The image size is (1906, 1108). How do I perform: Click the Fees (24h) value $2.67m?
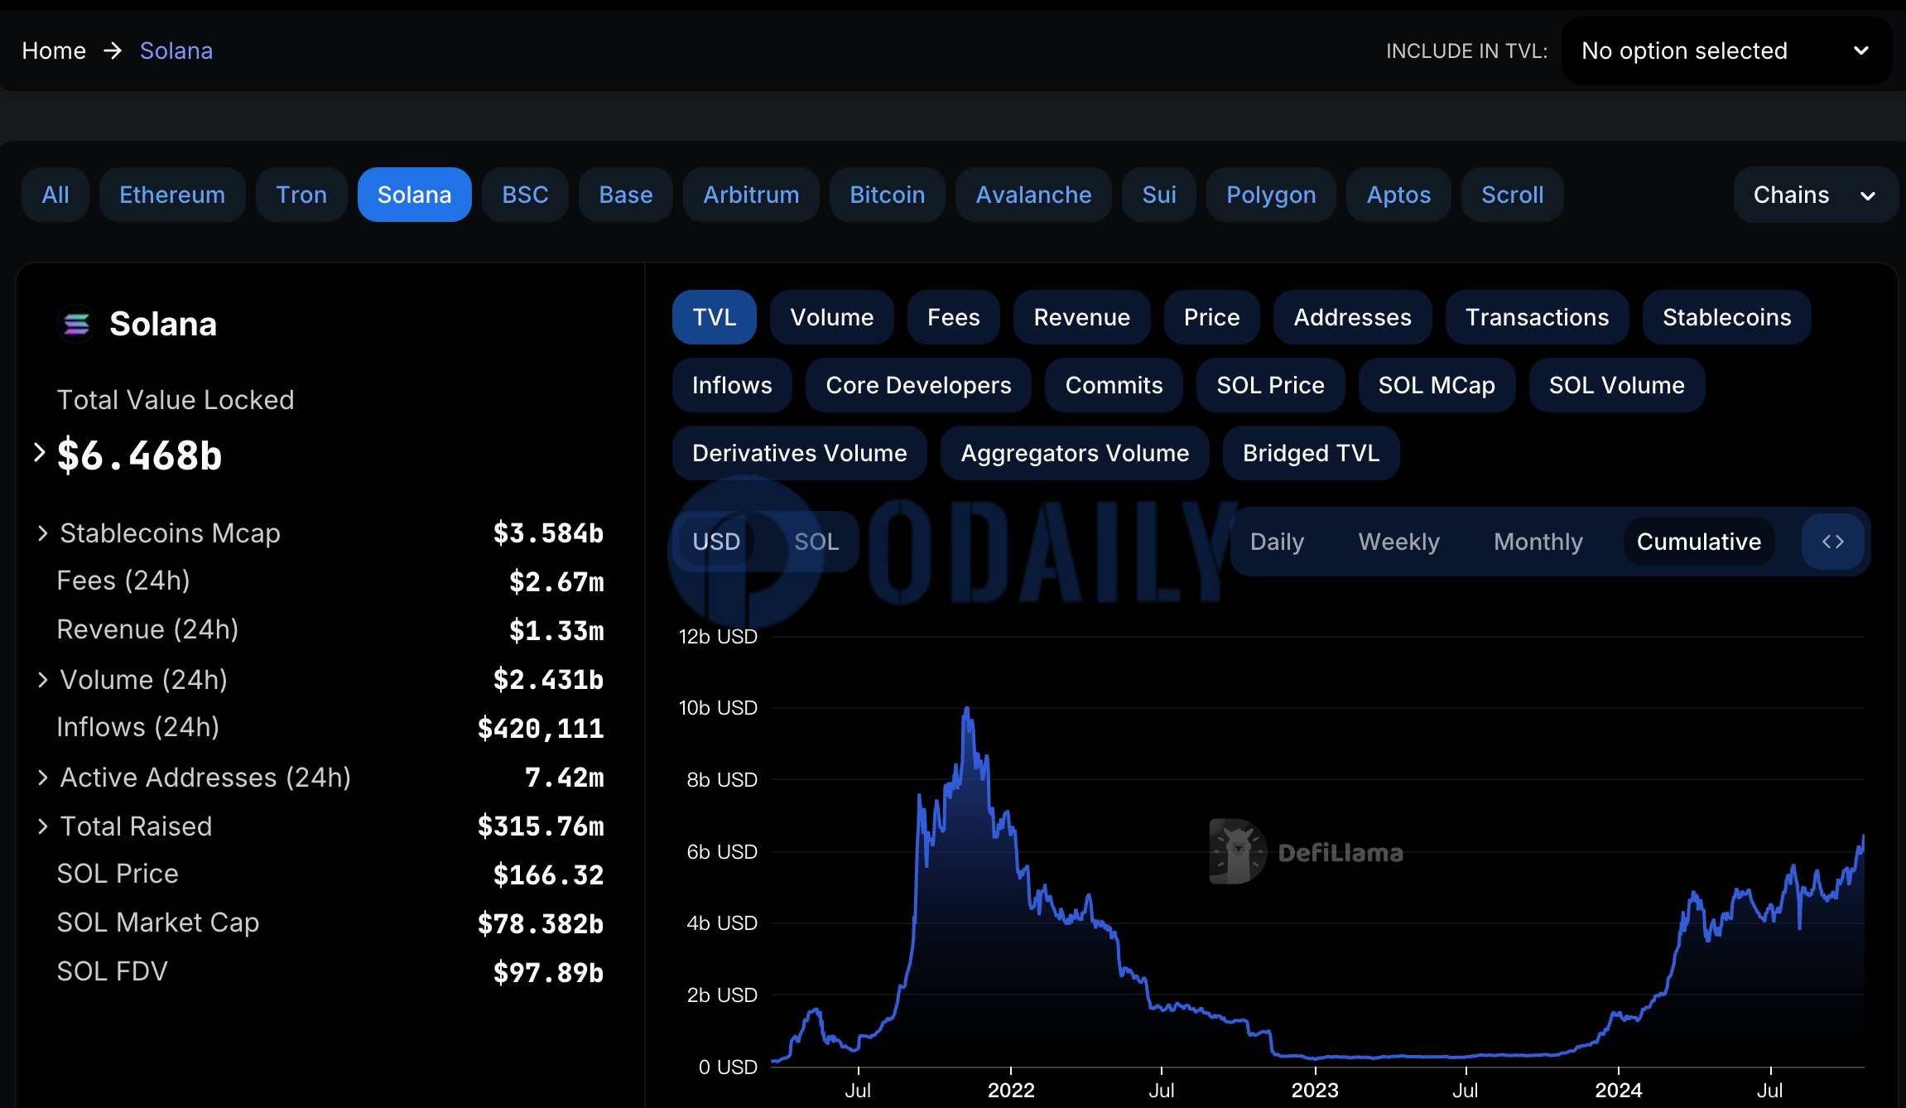tap(556, 581)
